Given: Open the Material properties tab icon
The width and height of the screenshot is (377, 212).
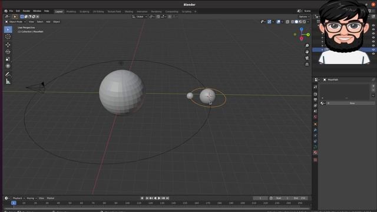Looking at the screenshot, I should (315, 153).
